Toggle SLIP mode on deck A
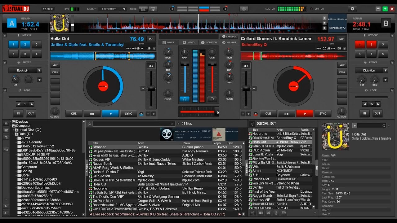This screenshot has width=397, height=223. (55, 65)
